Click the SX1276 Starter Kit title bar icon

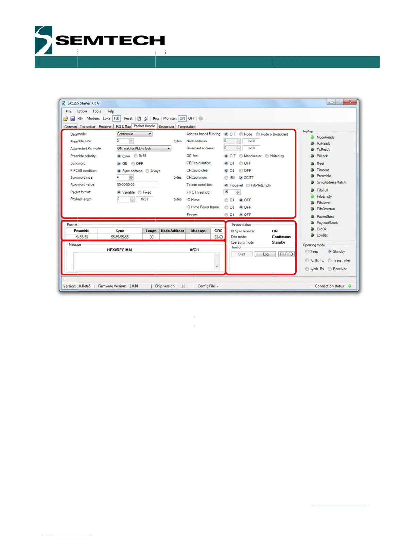[64, 103]
